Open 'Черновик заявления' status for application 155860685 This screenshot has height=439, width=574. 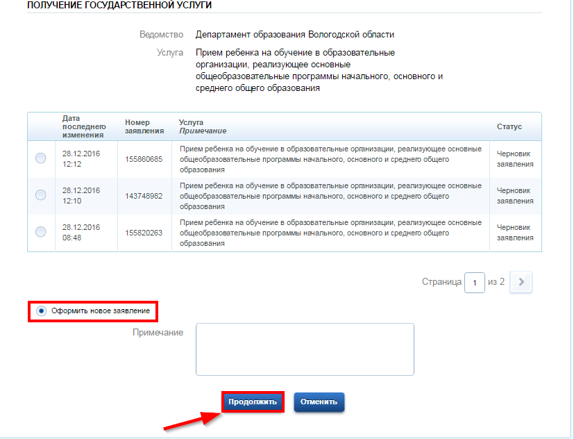click(x=515, y=158)
